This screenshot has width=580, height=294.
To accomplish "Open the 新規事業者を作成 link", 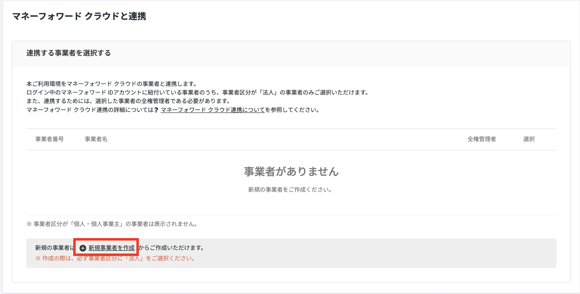I will pyautogui.click(x=111, y=248).
